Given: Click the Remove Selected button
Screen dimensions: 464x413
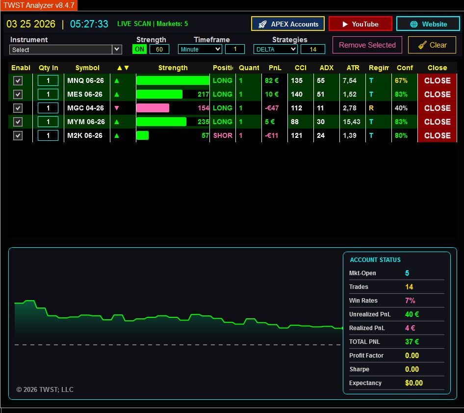Looking at the screenshot, I should [x=367, y=45].
